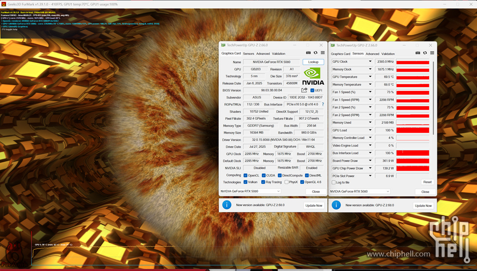Switch to Sensors tab in left GPU-Z window
The width and height of the screenshot is (477, 271).
click(249, 54)
